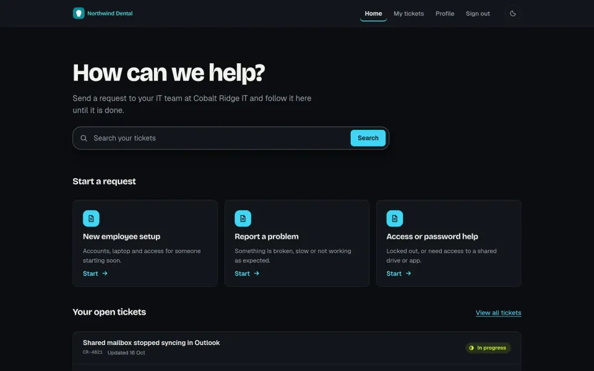Click the document icon on Report a problem
594x371 pixels.
pos(243,218)
